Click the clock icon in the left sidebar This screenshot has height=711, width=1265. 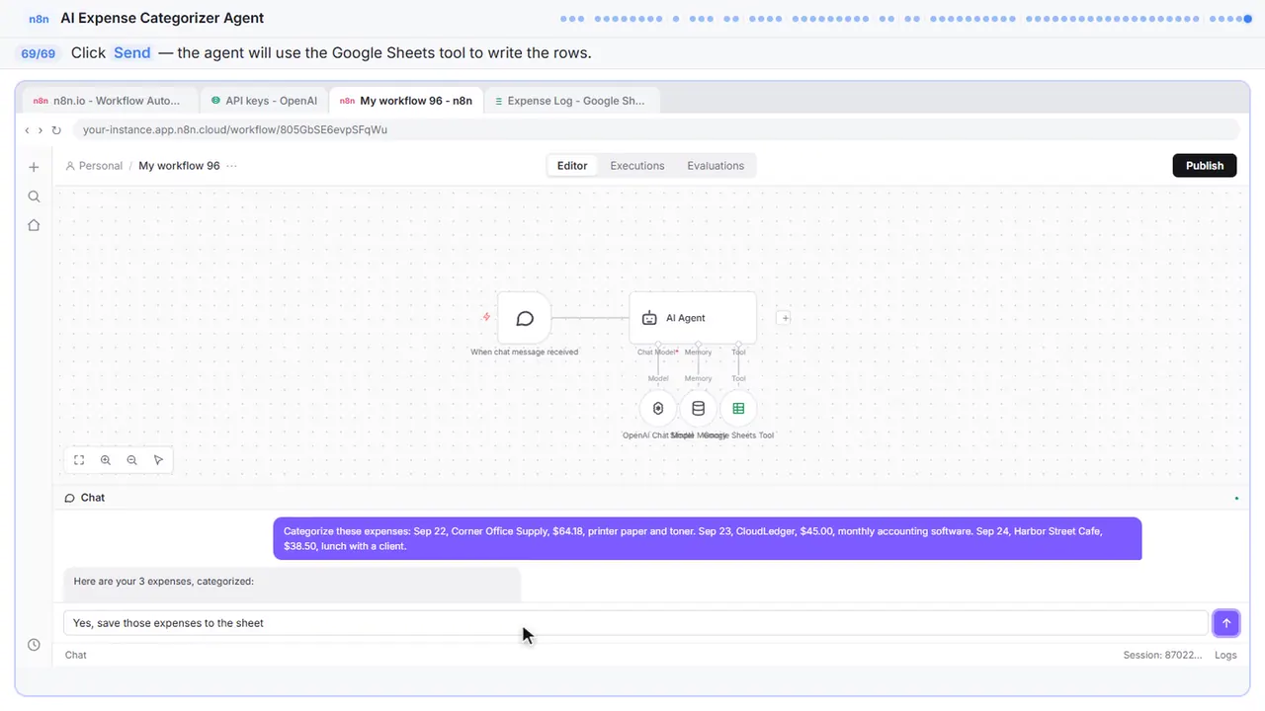(34, 645)
